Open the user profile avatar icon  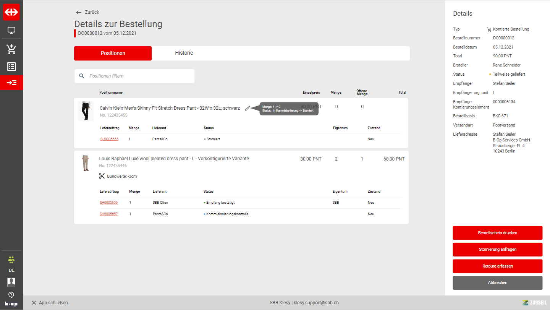(x=11, y=282)
